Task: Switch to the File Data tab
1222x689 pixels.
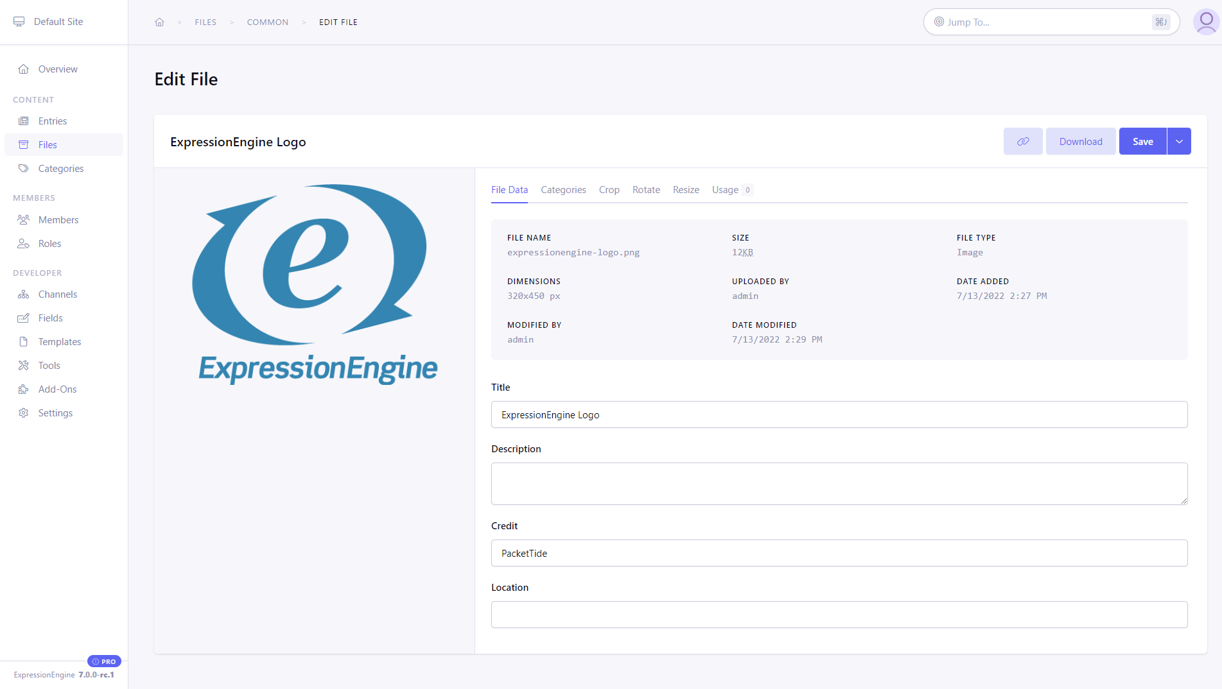Action: 509,190
